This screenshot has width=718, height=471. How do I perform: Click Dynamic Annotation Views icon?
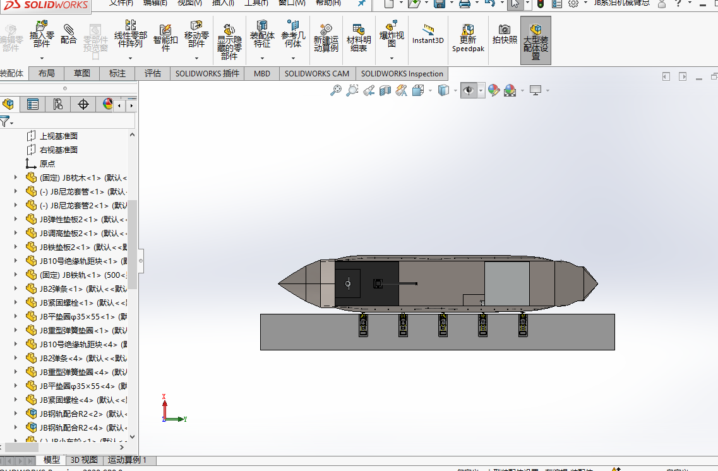402,90
